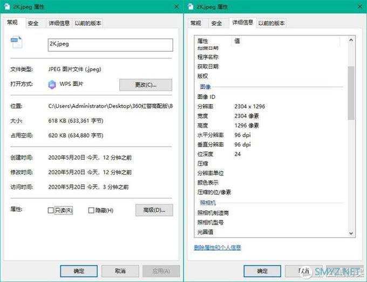
Task: Close the right 2K.jpeg properties window
Action: coord(360,6)
